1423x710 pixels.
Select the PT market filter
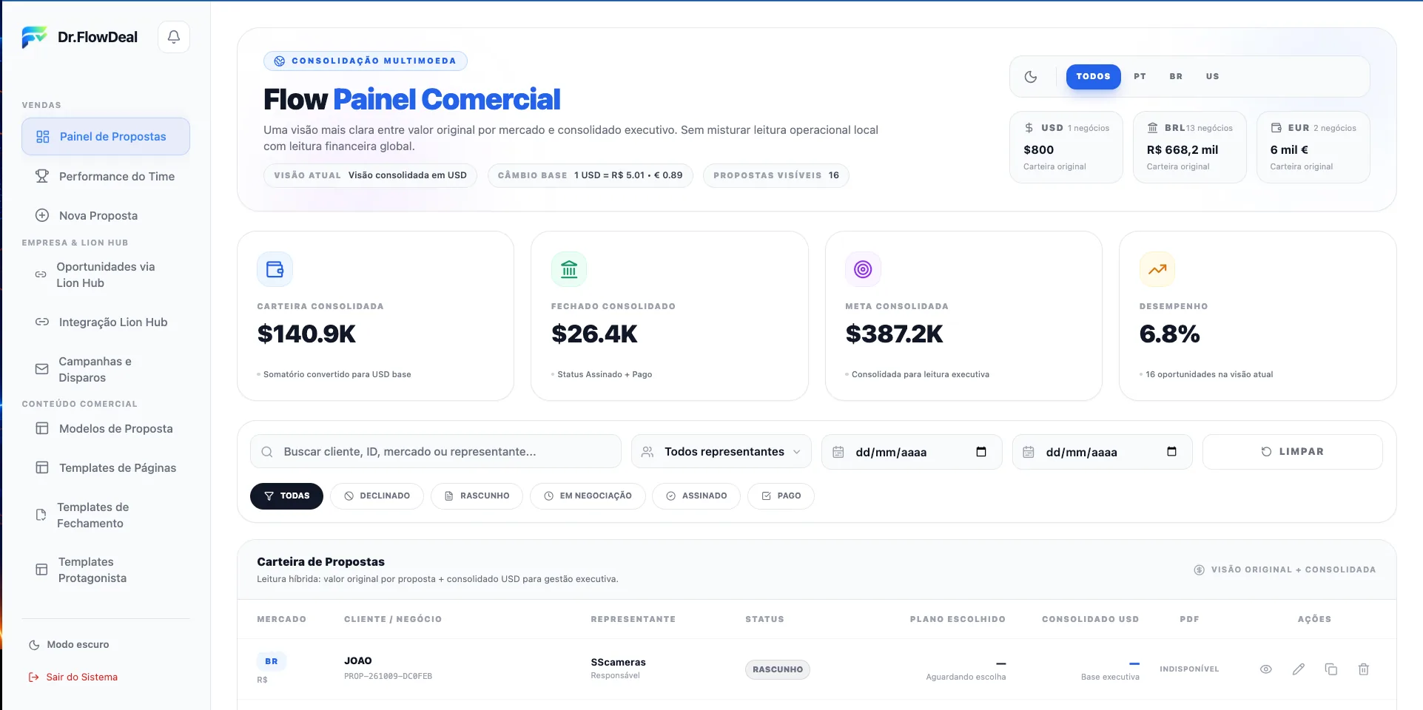click(1140, 76)
